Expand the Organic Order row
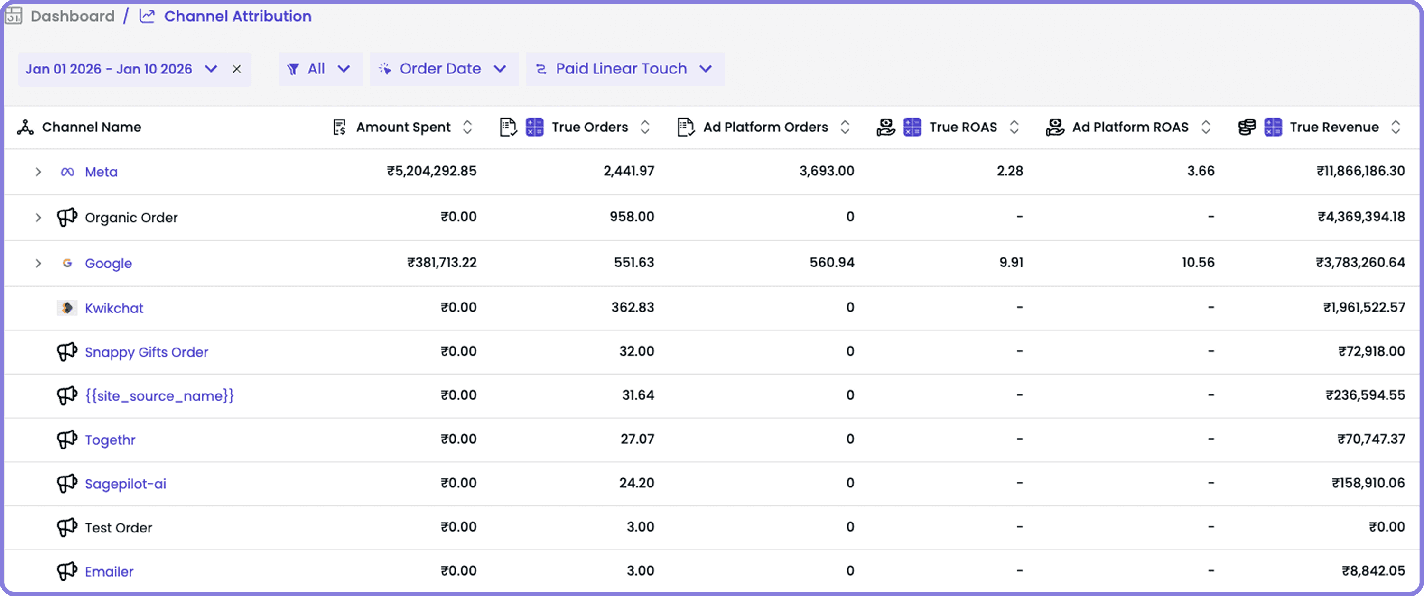The height and width of the screenshot is (596, 1424). tap(38, 218)
